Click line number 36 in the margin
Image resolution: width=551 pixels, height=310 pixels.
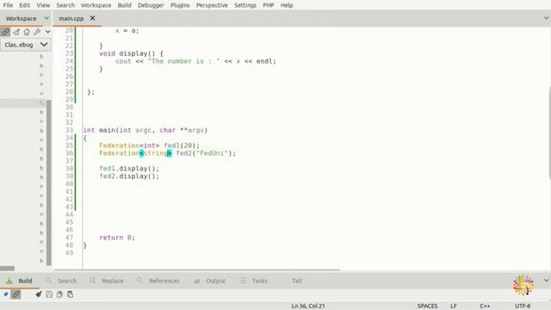point(69,153)
